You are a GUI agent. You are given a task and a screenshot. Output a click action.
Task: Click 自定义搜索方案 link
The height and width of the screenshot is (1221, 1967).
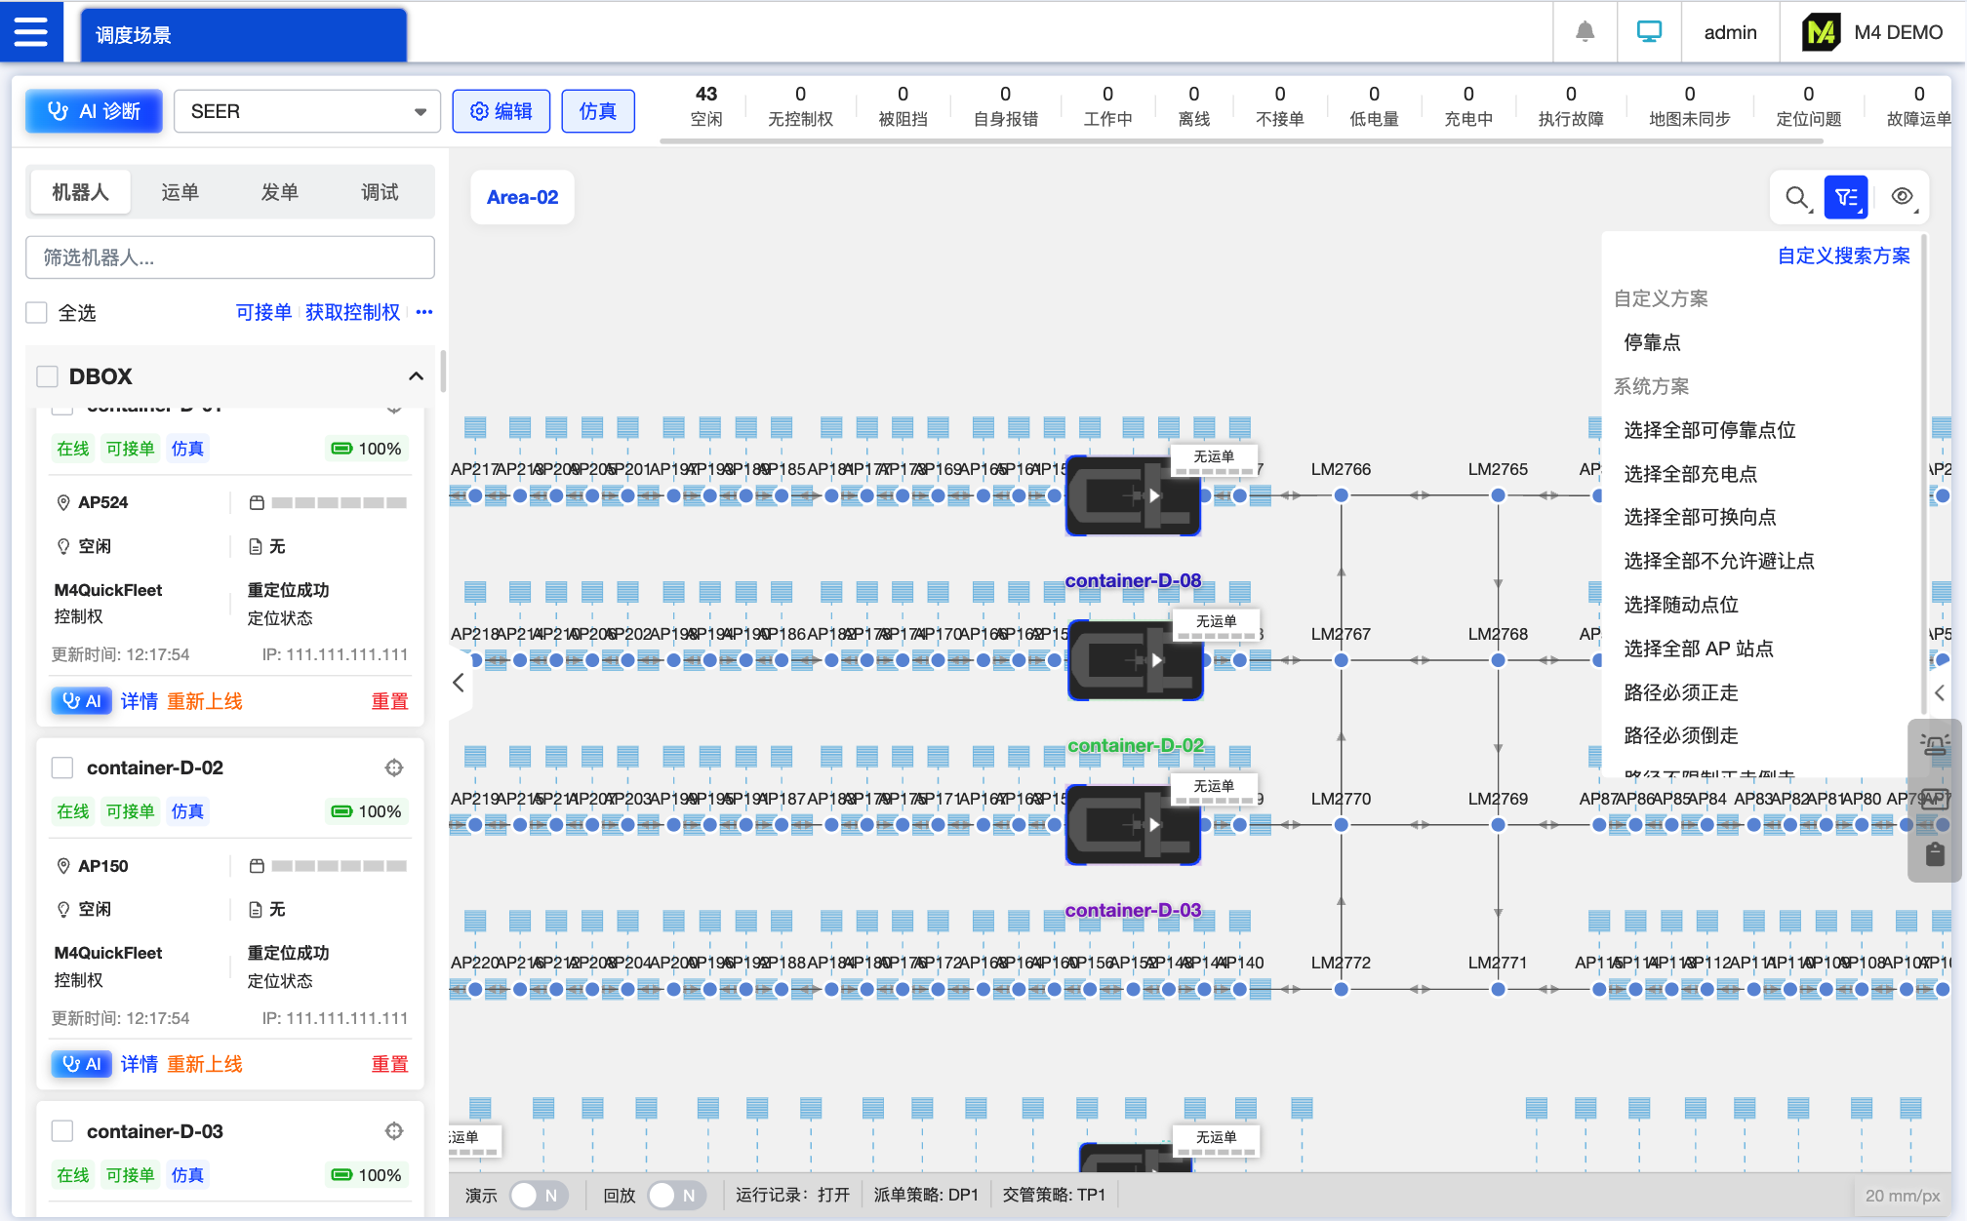(x=1843, y=256)
